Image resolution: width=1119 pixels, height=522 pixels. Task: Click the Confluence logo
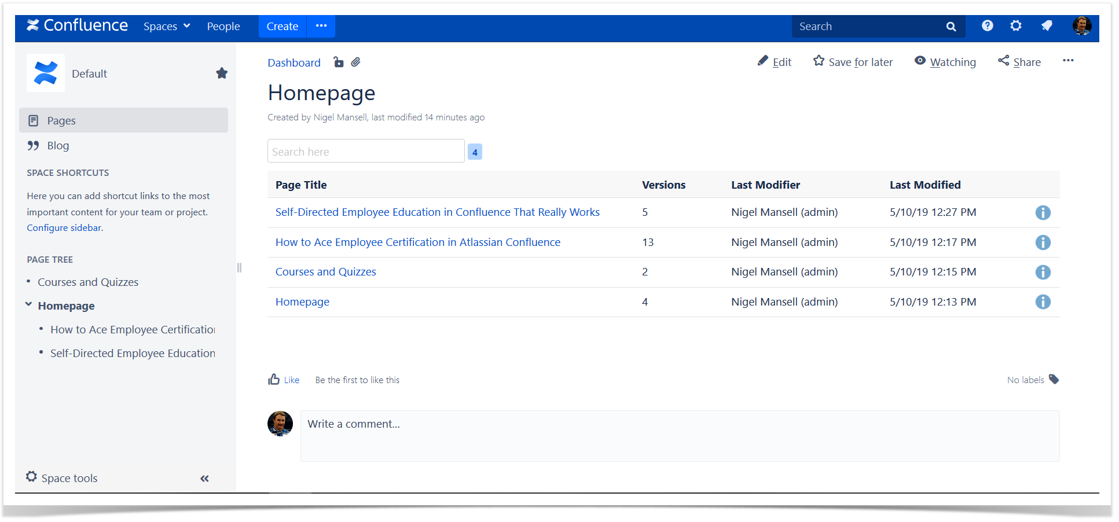coord(77,25)
